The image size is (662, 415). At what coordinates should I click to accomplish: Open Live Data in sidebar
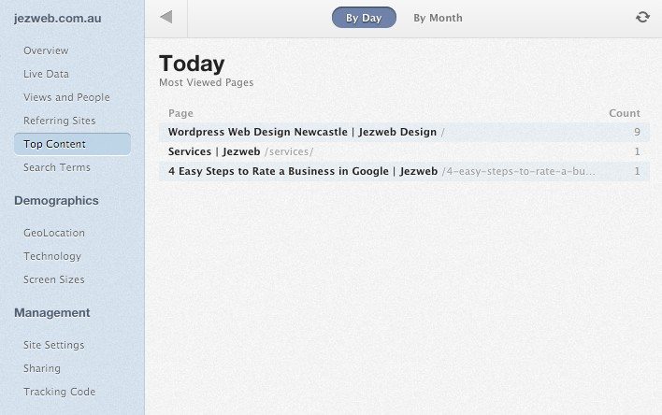(x=46, y=74)
